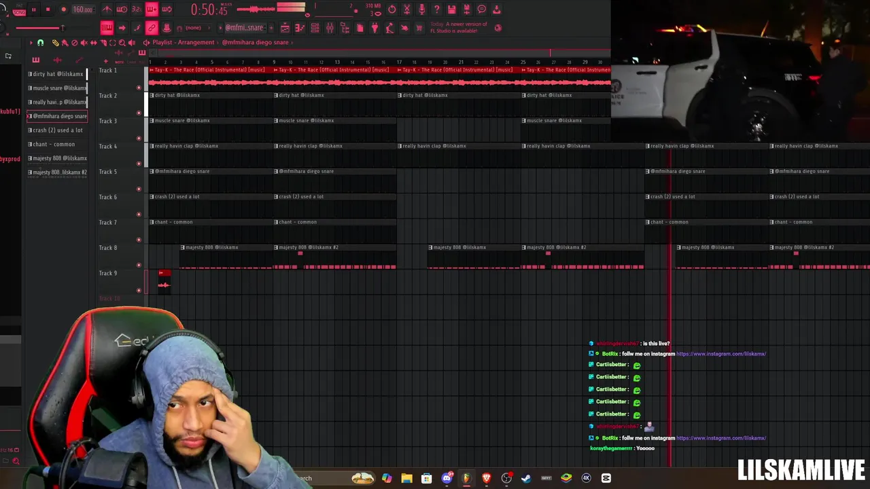Open the project picker pages icon
This screenshot has width=870, height=489.
point(360,28)
